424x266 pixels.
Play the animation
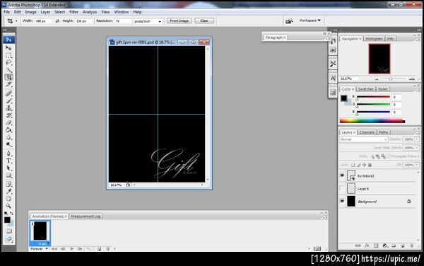71,249
